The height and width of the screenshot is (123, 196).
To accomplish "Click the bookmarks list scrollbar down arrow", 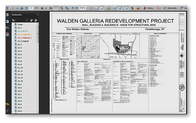I will point(38,112).
